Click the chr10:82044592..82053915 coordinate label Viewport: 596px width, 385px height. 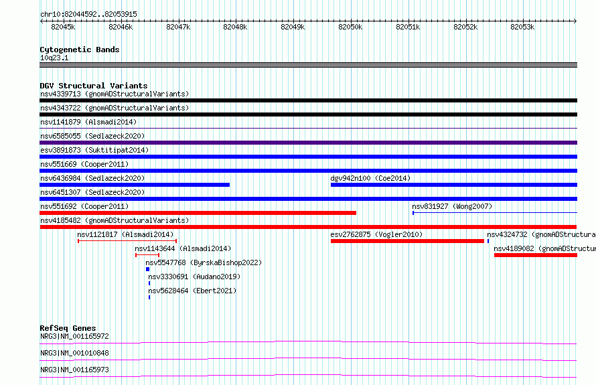point(88,14)
